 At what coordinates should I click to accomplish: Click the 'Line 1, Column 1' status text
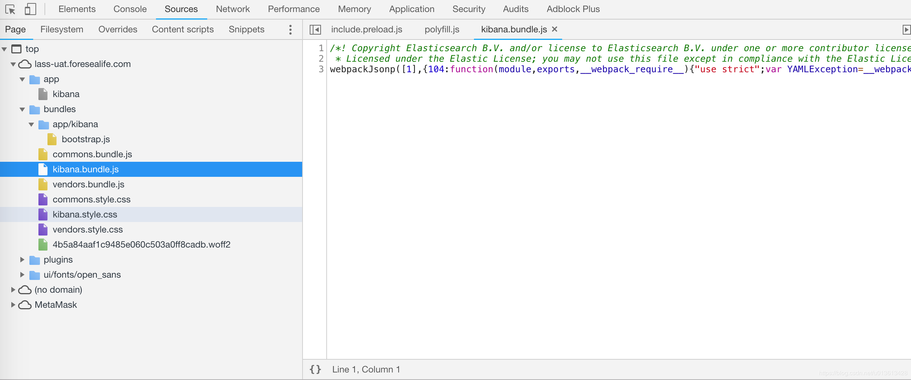coord(366,369)
